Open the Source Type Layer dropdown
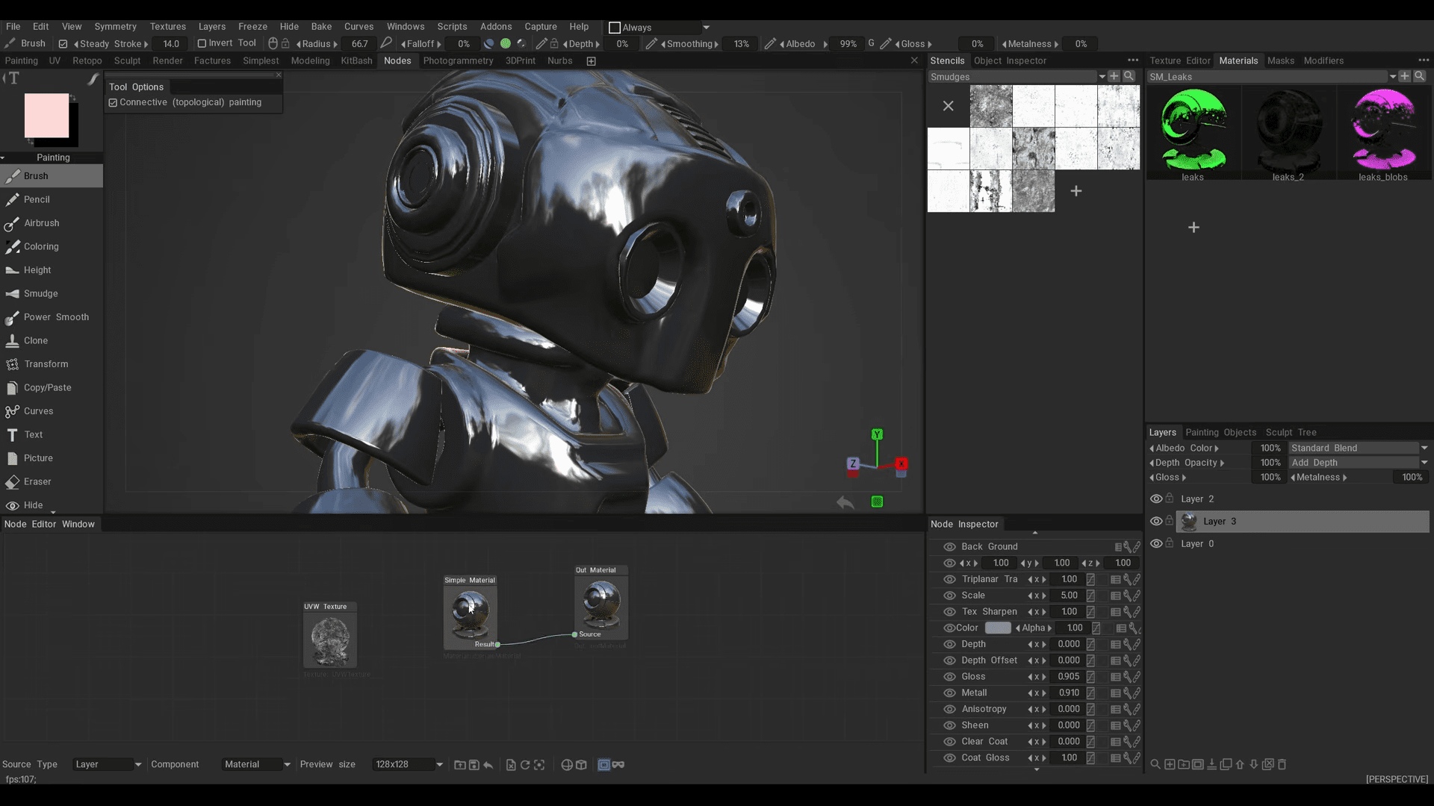Screen dimensions: 1434x806 point(107,764)
